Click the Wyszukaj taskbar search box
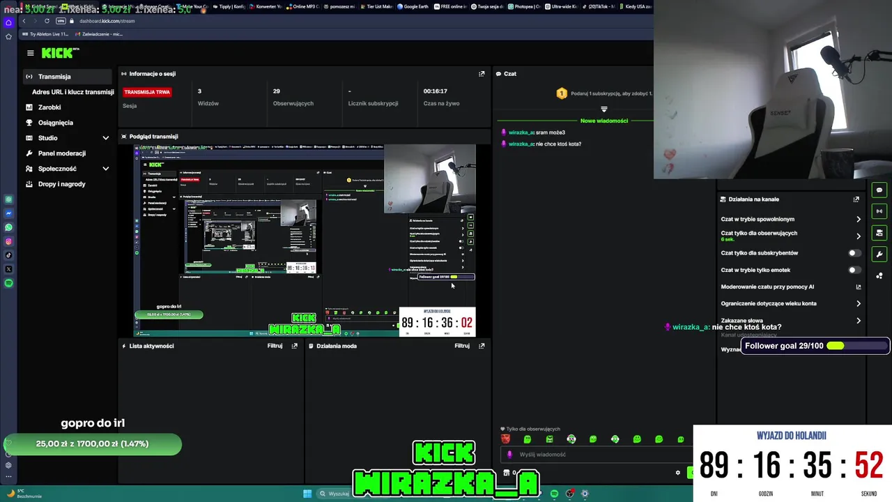Image resolution: width=892 pixels, height=502 pixels. click(x=334, y=494)
